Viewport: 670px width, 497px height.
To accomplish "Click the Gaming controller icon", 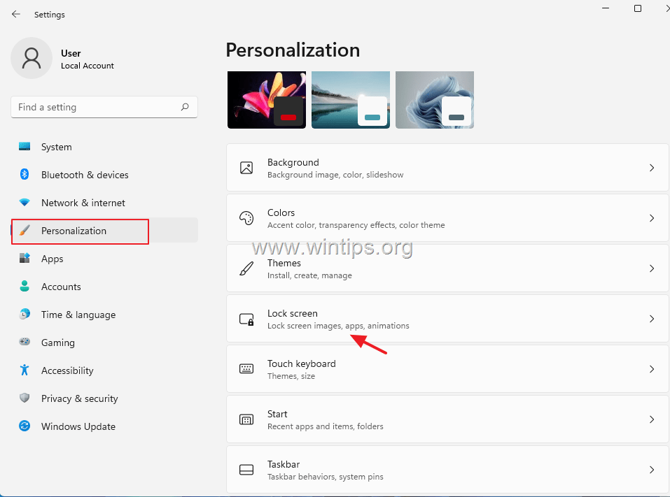I will pos(25,342).
